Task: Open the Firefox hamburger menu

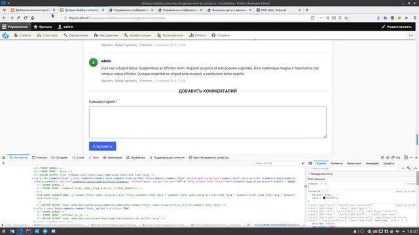Action: point(414,18)
